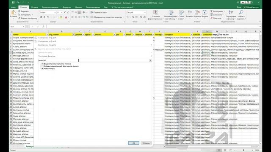Click the zoom slider in status bar
The height and width of the screenshot is (152, 271).
click(243, 150)
